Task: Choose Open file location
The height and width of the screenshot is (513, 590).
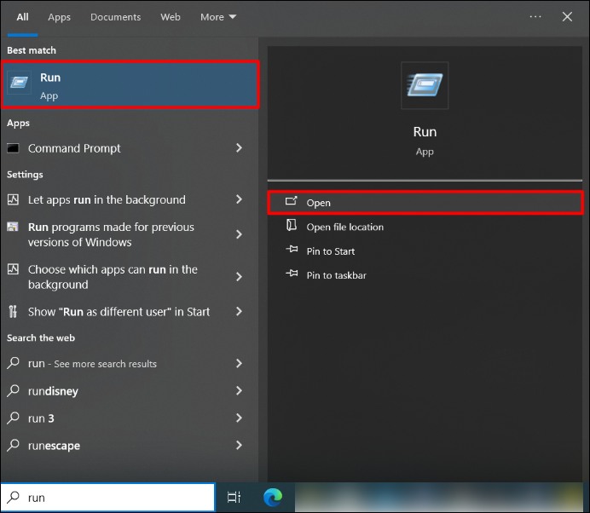Action: click(344, 227)
